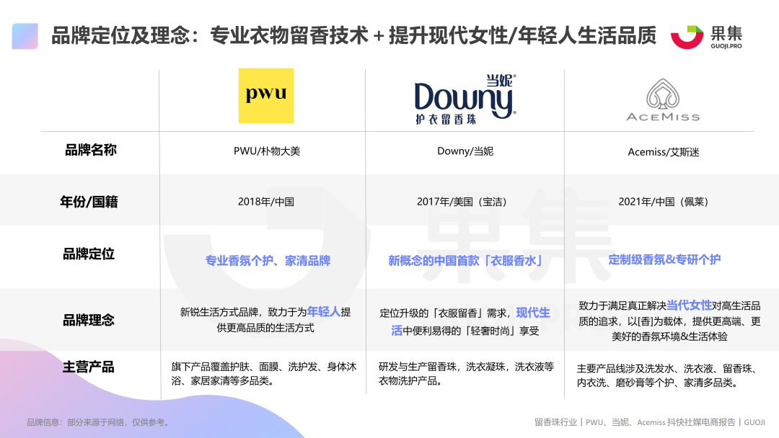Click the 2017年/美国（宝洁）cell for Downy
Viewport: 779px width, 438px height.
pyautogui.click(x=465, y=201)
